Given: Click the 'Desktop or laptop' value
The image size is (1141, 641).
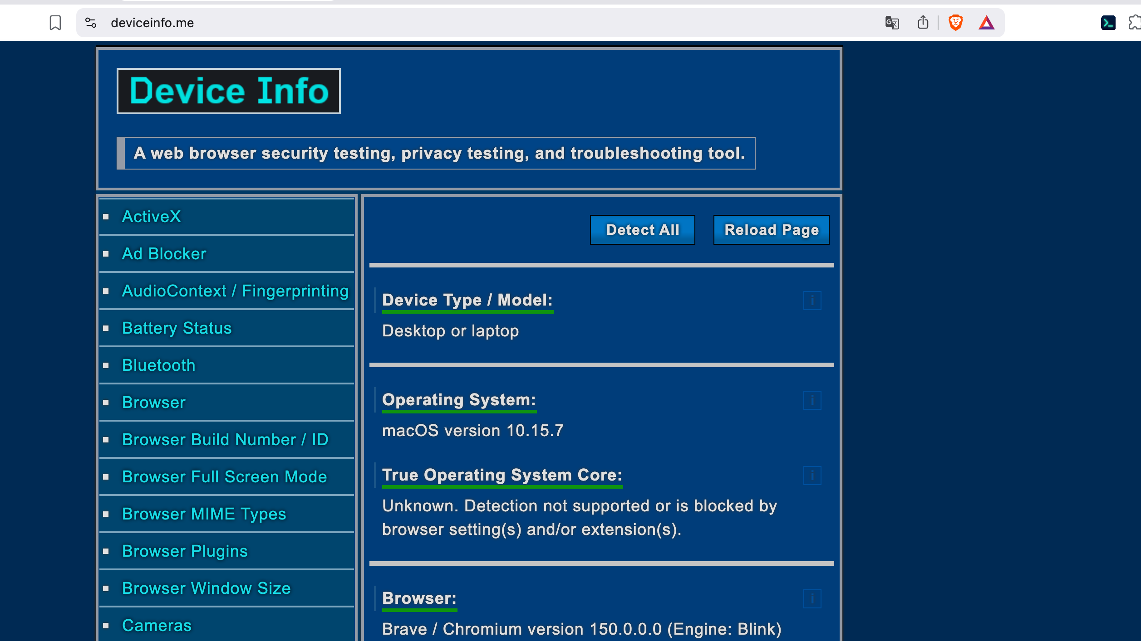Looking at the screenshot, I should 450,331.
